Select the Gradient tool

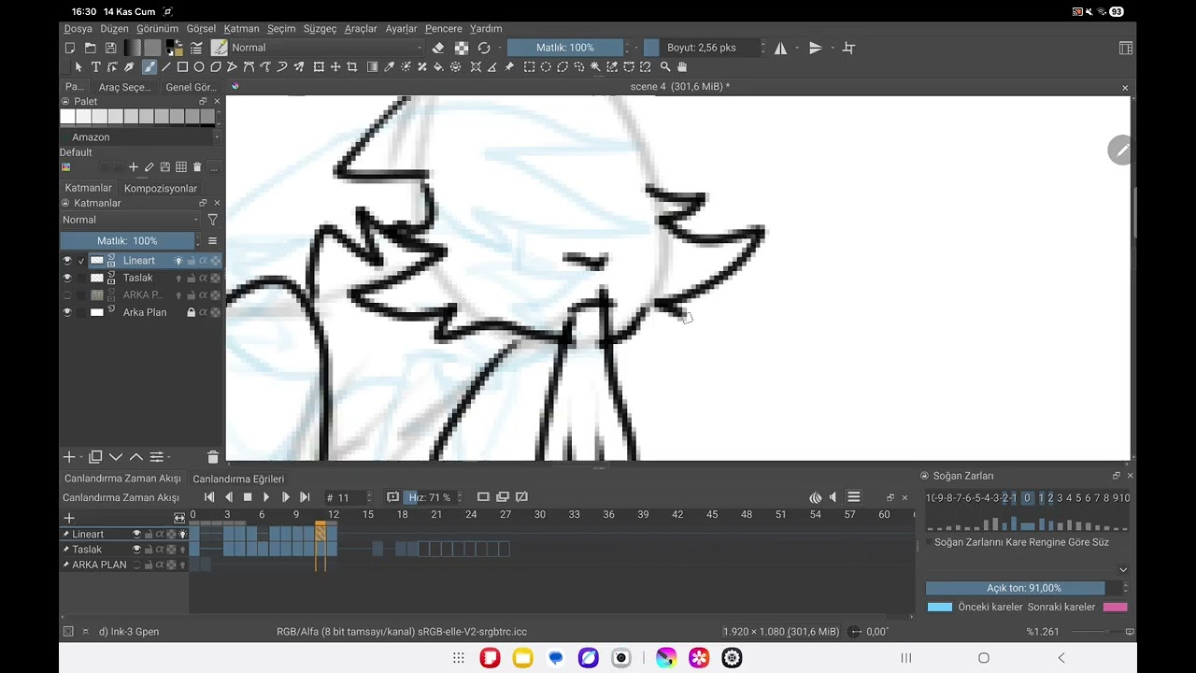coord(373,67)
